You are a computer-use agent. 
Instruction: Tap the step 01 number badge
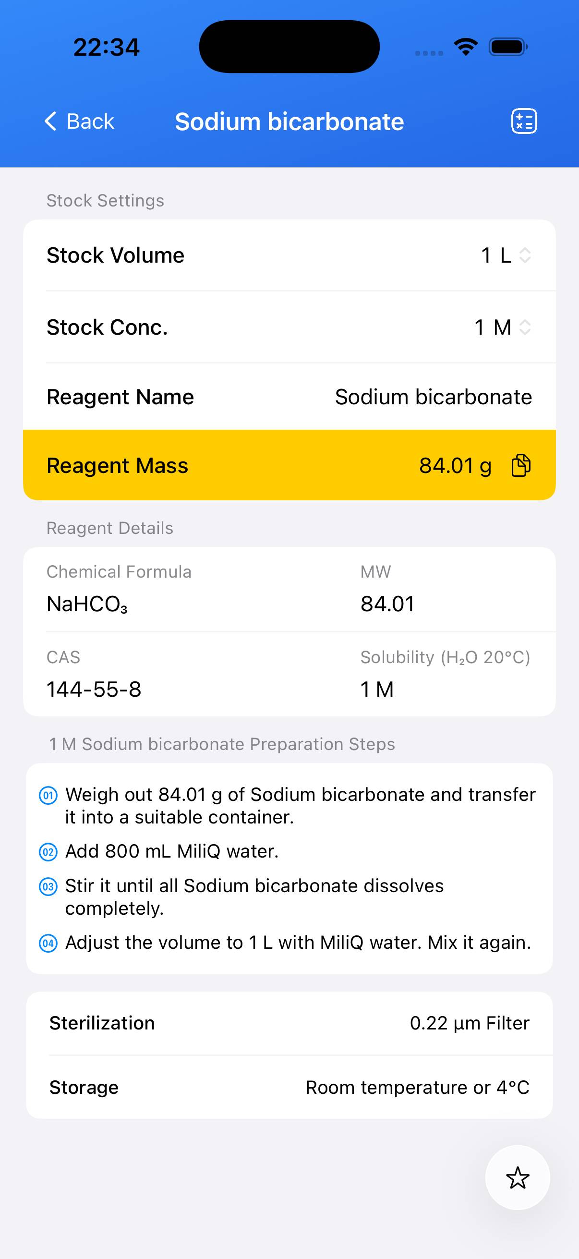[48, 795]
